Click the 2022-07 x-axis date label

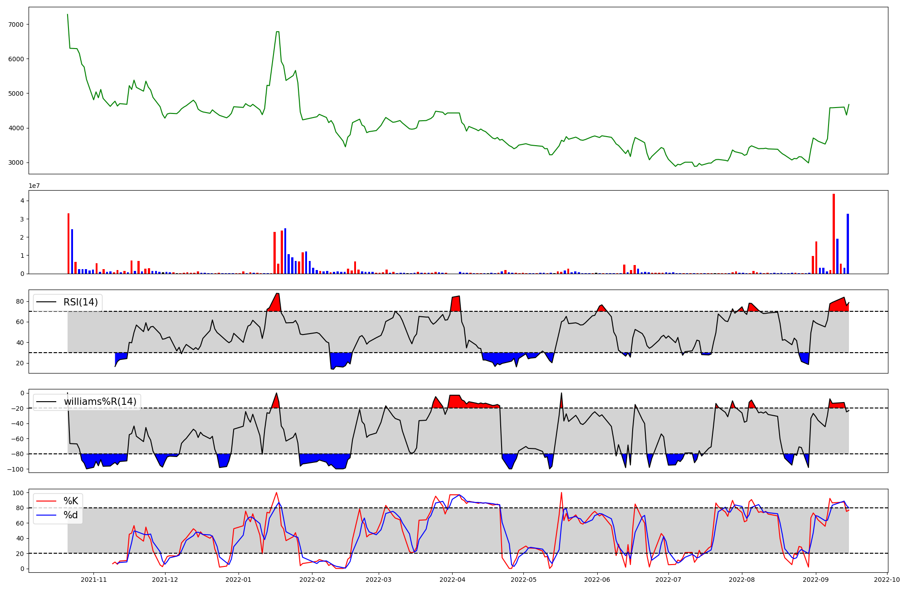pos(668,580)
